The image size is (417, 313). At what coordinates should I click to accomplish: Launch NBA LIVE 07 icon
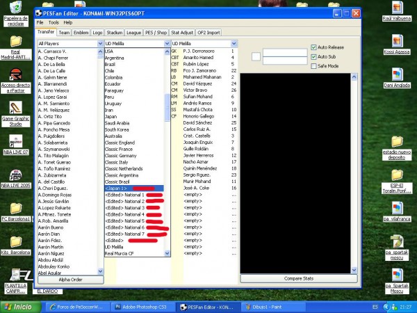(x=16, y=141)
